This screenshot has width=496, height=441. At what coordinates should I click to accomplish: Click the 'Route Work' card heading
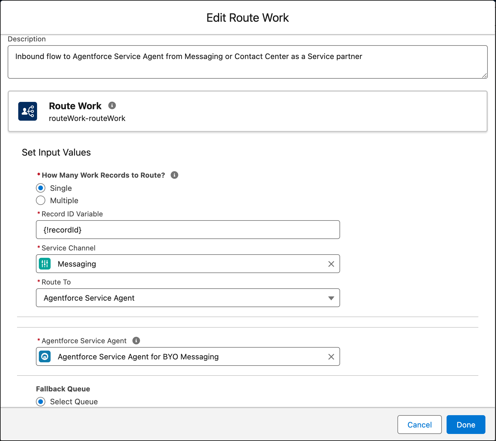click(x=75, y=106)
